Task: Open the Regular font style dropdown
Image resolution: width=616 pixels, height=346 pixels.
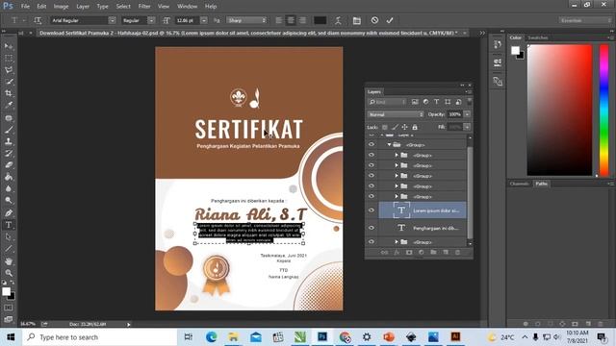Action: (151, 20)
